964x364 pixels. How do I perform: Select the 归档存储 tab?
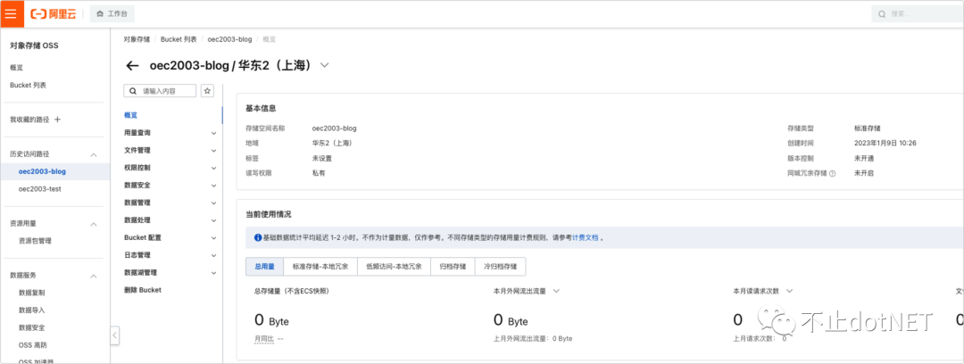pyautogui.click(x=453, y=267)
